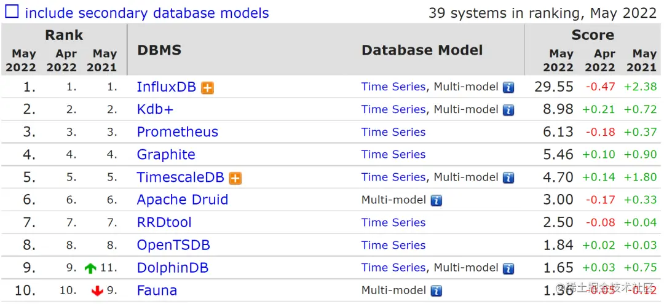
Task: Click the info icon in InfluxDB row
Action: 508,88
